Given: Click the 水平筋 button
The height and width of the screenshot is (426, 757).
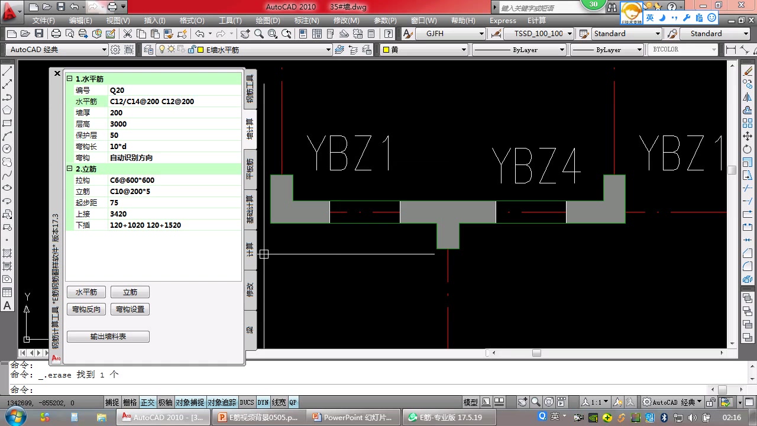Looking at the screenshot, I should click(x=86, y=292).
